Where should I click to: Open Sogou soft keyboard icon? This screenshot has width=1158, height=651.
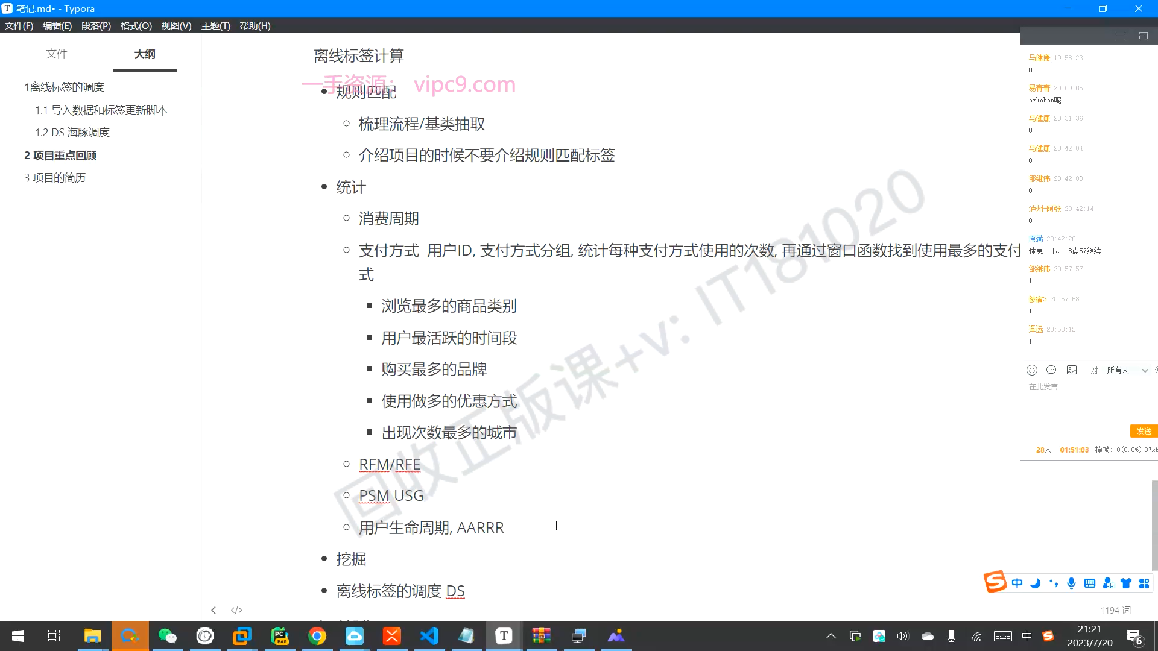[x=1090, y=583]
